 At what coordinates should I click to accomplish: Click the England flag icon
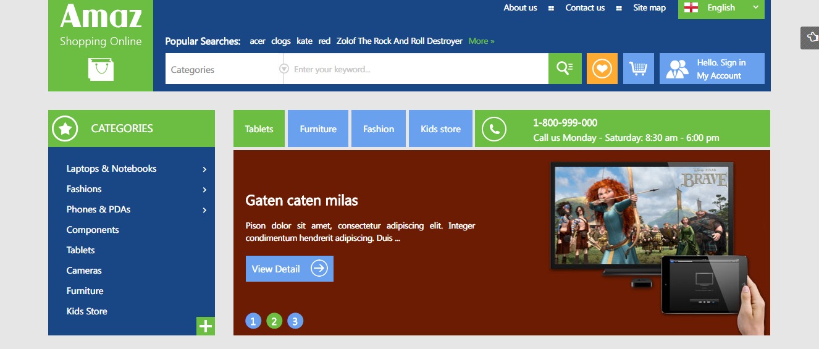click(691, 7)
